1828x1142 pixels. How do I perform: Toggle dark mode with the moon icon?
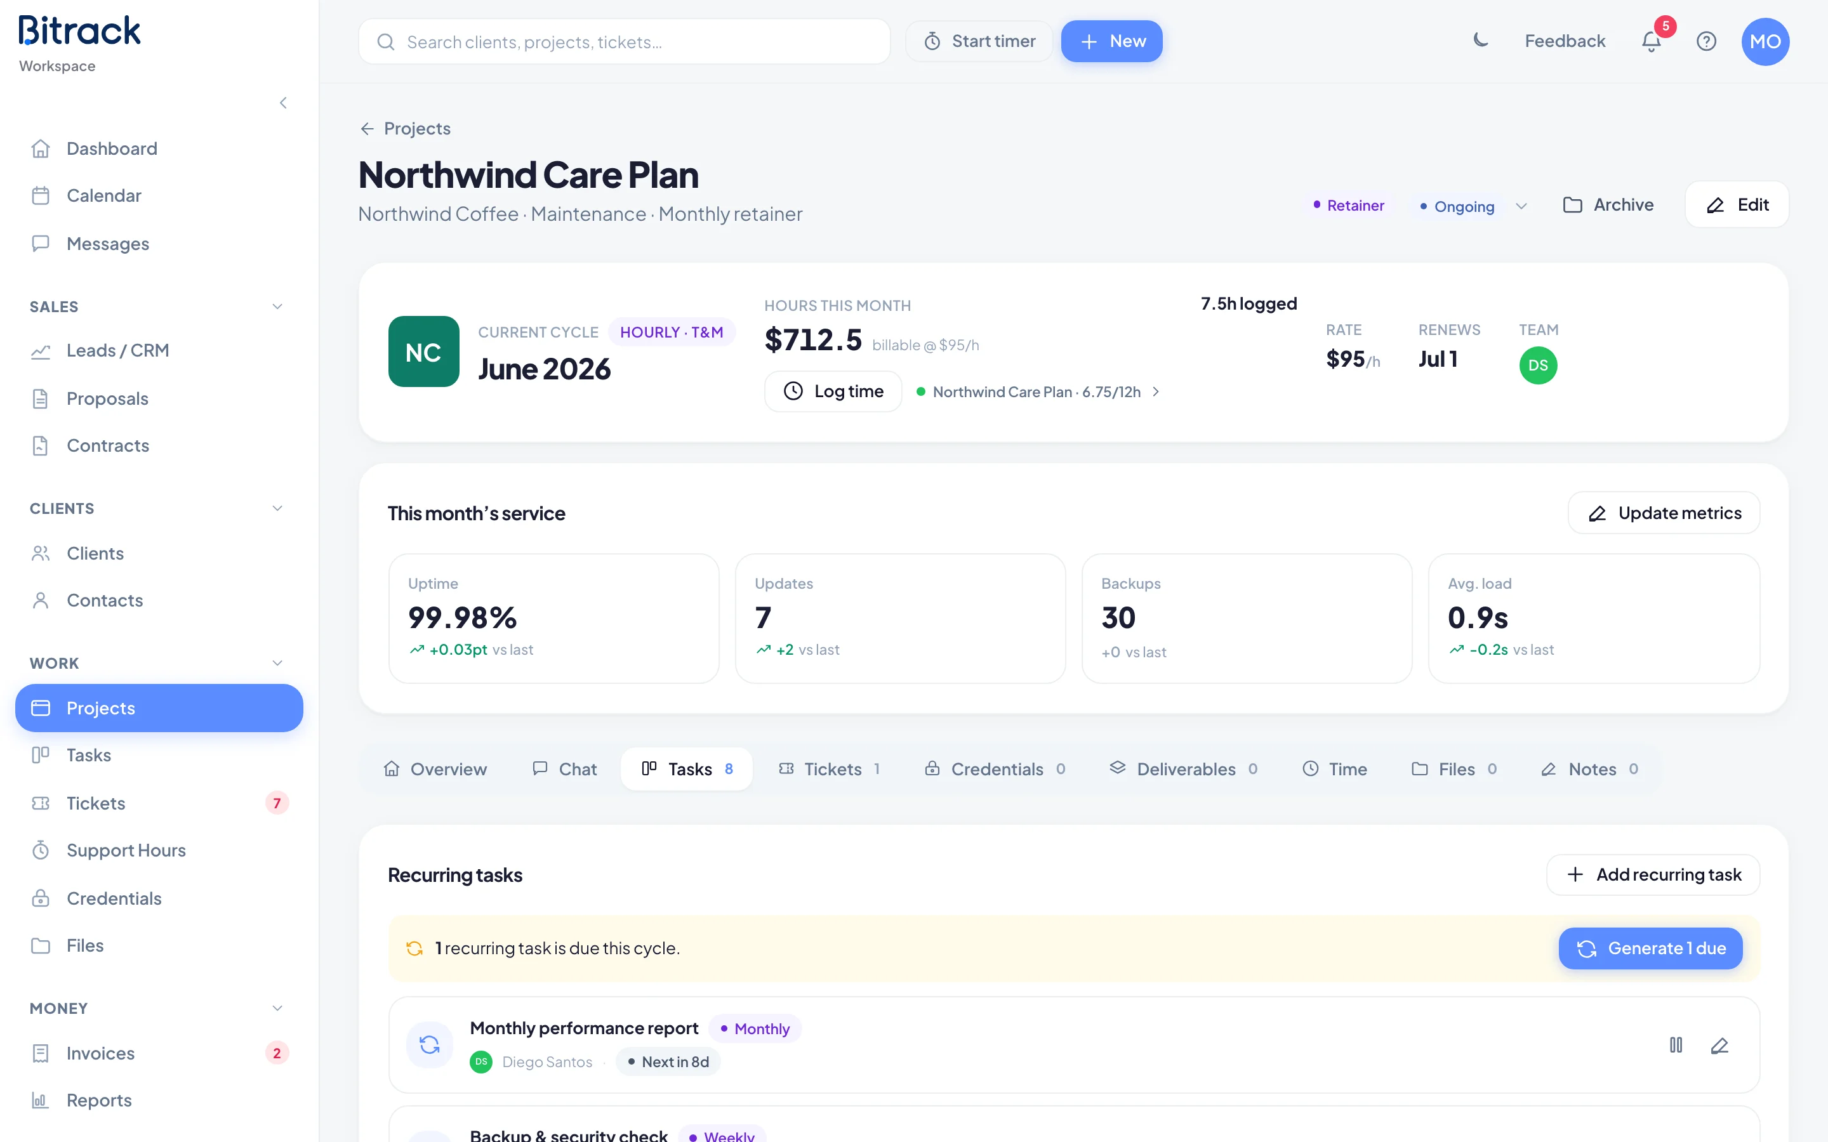click(x=1481, y=41)
